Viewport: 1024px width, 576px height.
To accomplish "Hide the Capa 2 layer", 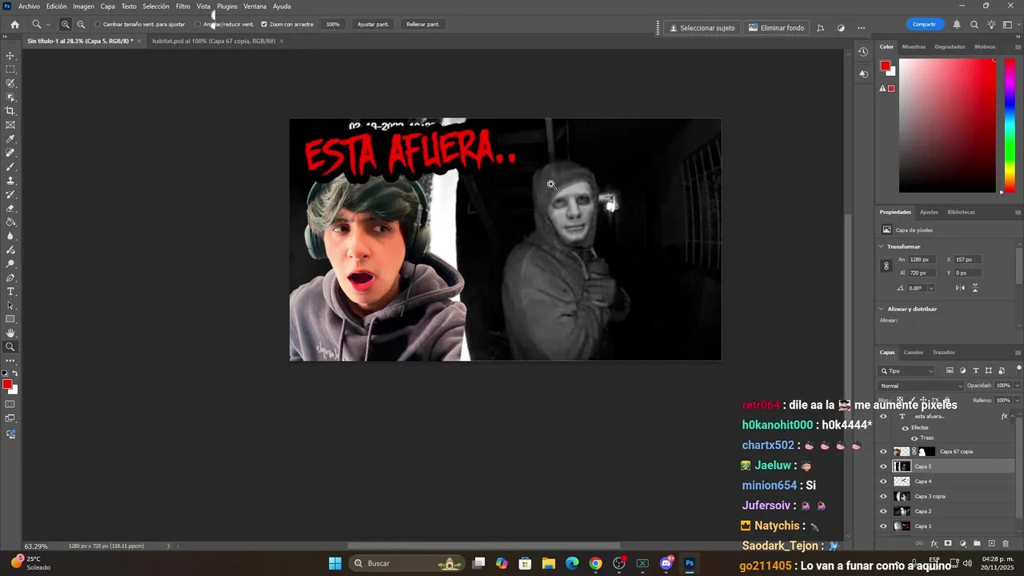I will click(x=883, y=511).
